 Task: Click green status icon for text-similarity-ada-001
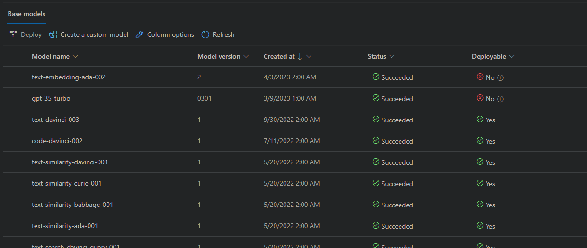pos(376,226)
